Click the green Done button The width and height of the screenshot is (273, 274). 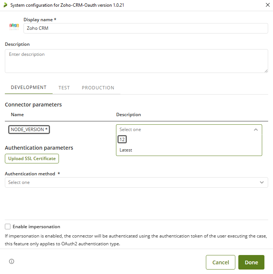pos(251,262)
